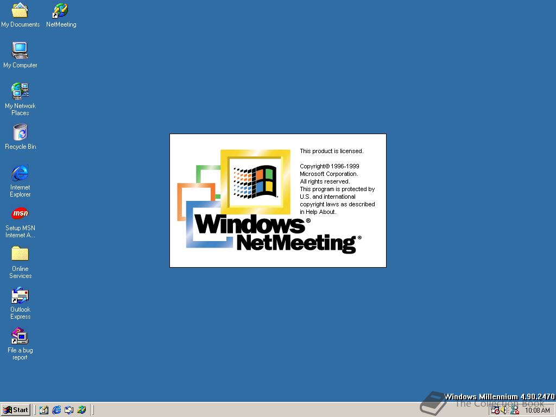Launch NetMeeting from the Quick Launch bar

click(x=81, y=410)
